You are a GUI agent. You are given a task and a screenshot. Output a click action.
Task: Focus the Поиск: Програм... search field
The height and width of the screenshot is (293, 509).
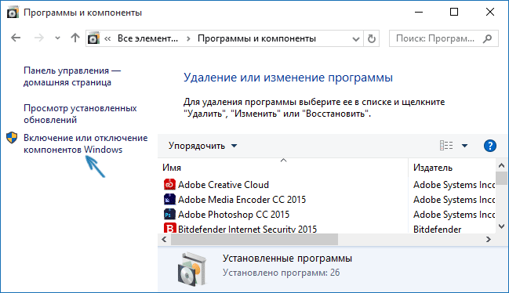[x=443, y=38]
